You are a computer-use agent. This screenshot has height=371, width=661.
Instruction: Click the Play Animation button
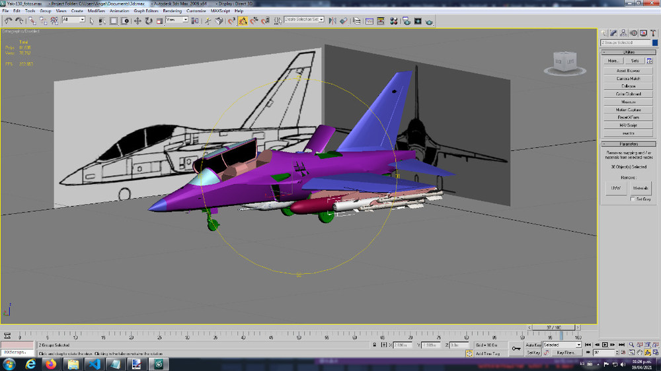coord(605,345)
